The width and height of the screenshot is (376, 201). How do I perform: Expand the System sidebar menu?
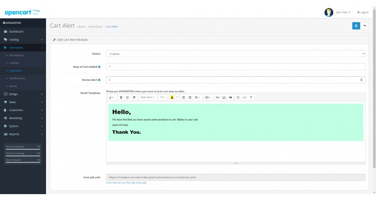(x=23, y=126)
